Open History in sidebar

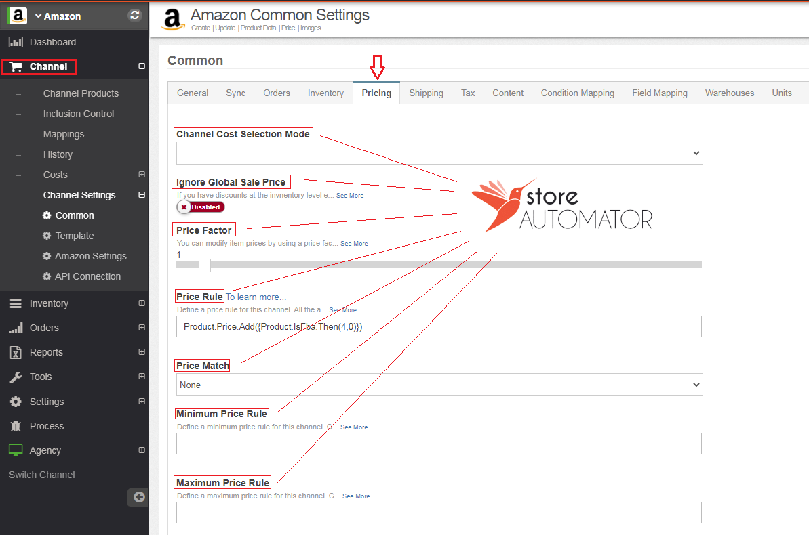(x=58, y=154)
